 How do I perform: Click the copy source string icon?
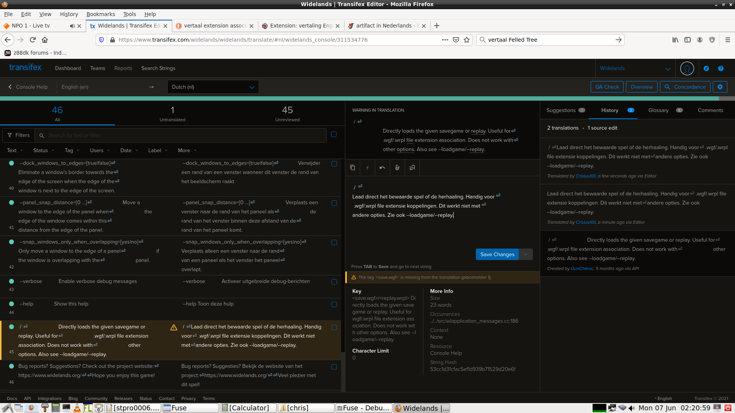pos(353,167)
